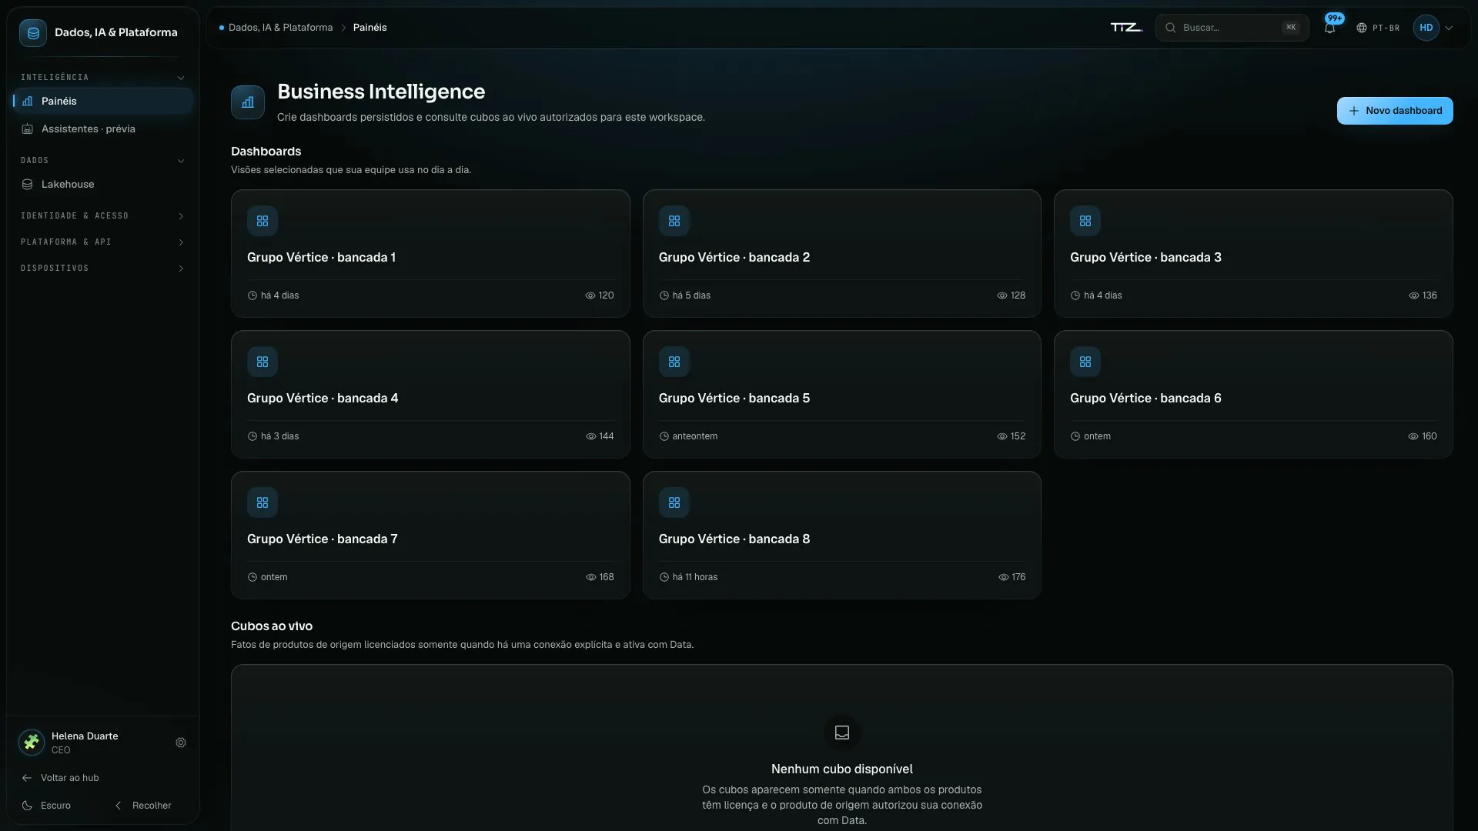This screenshot has height=831, width=1478.
Task: Click the 'há 11 horas' timestamp
Action: 694,577
